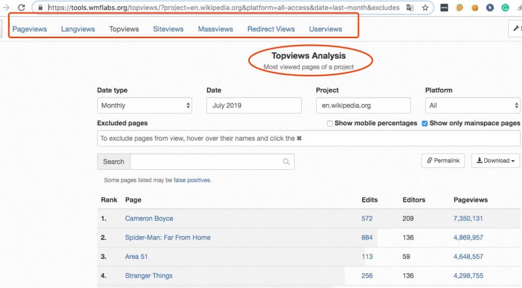The height and width of the screenshot is (288, 522).
Task: Switch to the Pageviews tab
Action: tap(30, 29)
